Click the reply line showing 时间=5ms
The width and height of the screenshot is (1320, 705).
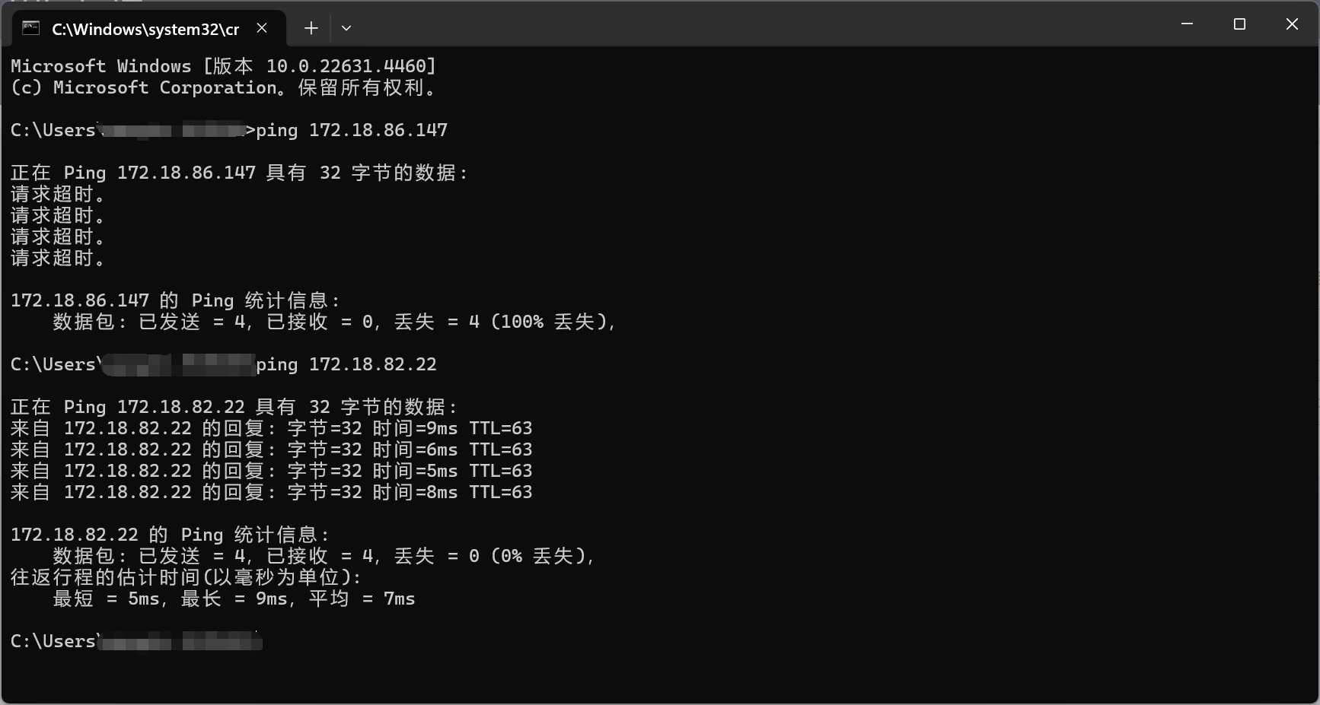click(x=271, y=471)
